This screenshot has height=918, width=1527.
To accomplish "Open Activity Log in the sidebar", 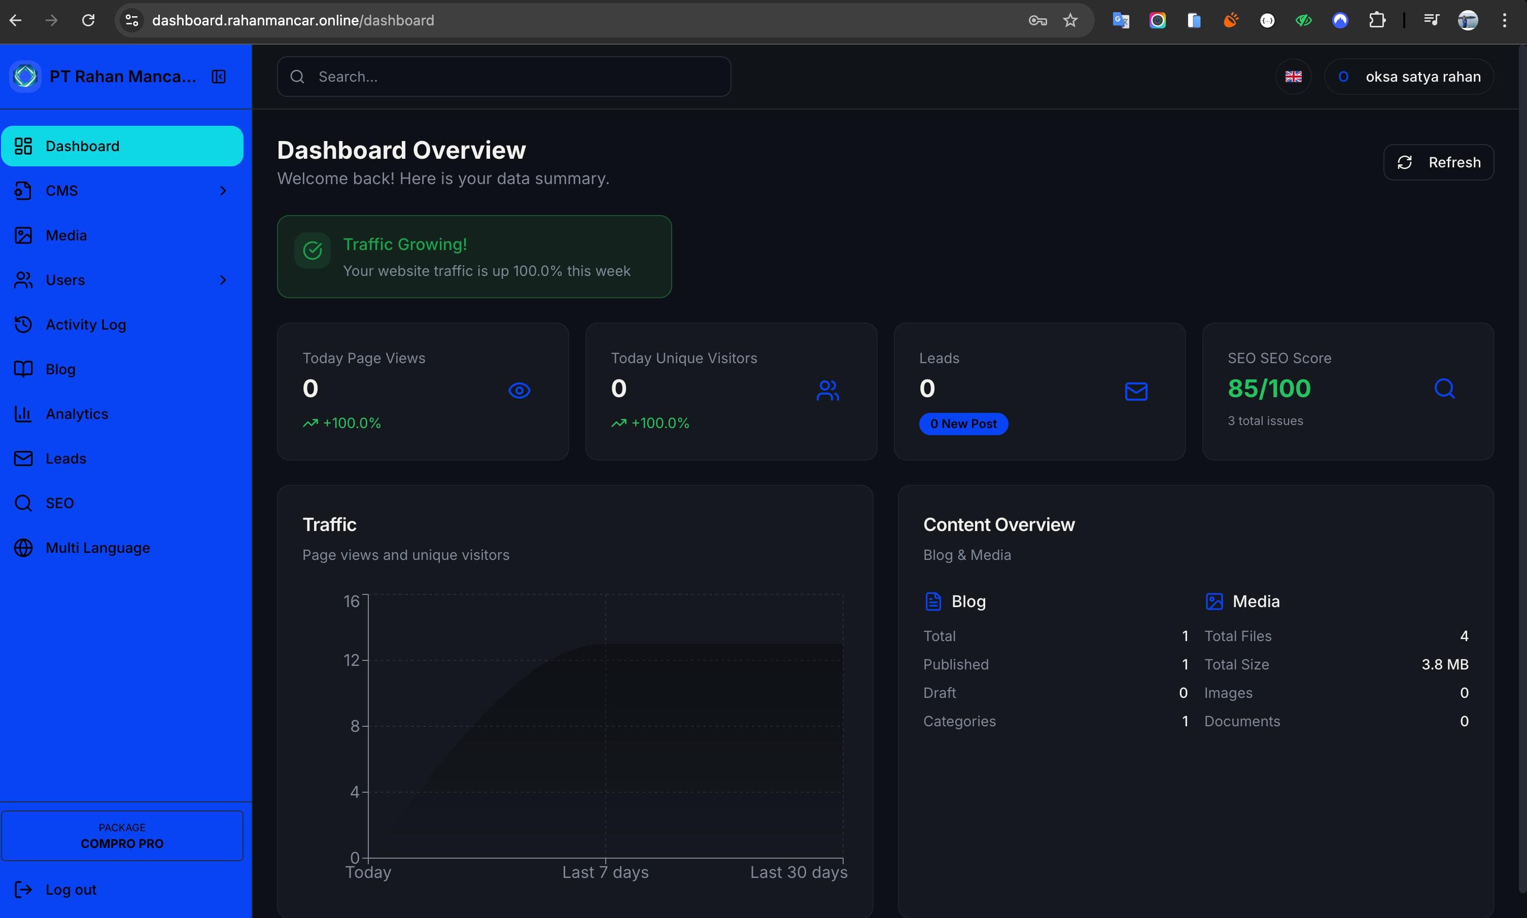I will point(85,324).
